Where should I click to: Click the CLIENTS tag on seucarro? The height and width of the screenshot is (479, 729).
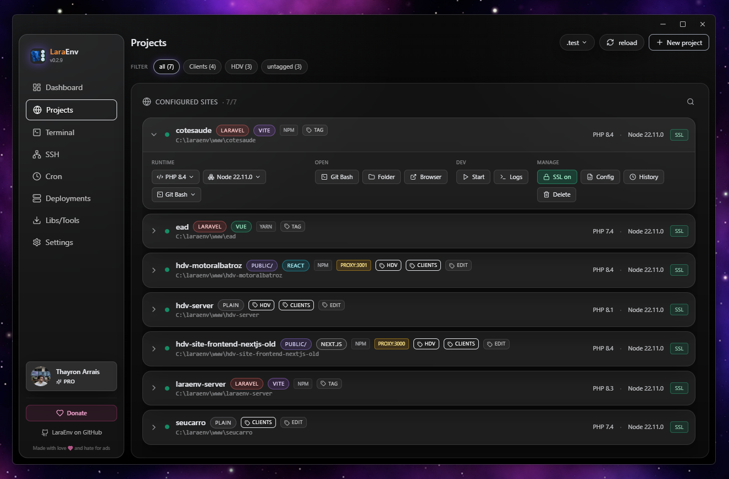click(258, 422)
